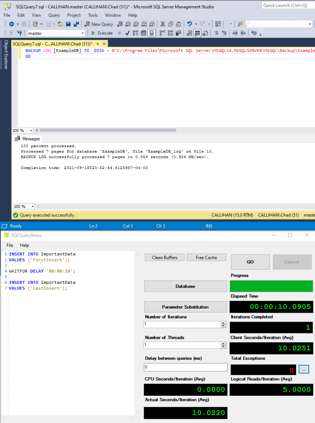315x423 pixels.
Task: Open the master database dropdown
Action: 83,33
